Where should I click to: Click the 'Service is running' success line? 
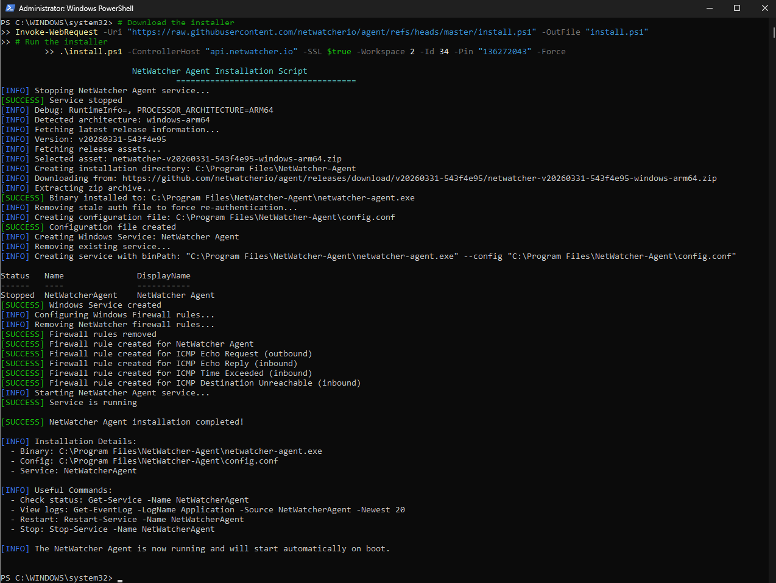tap(93, 403)
